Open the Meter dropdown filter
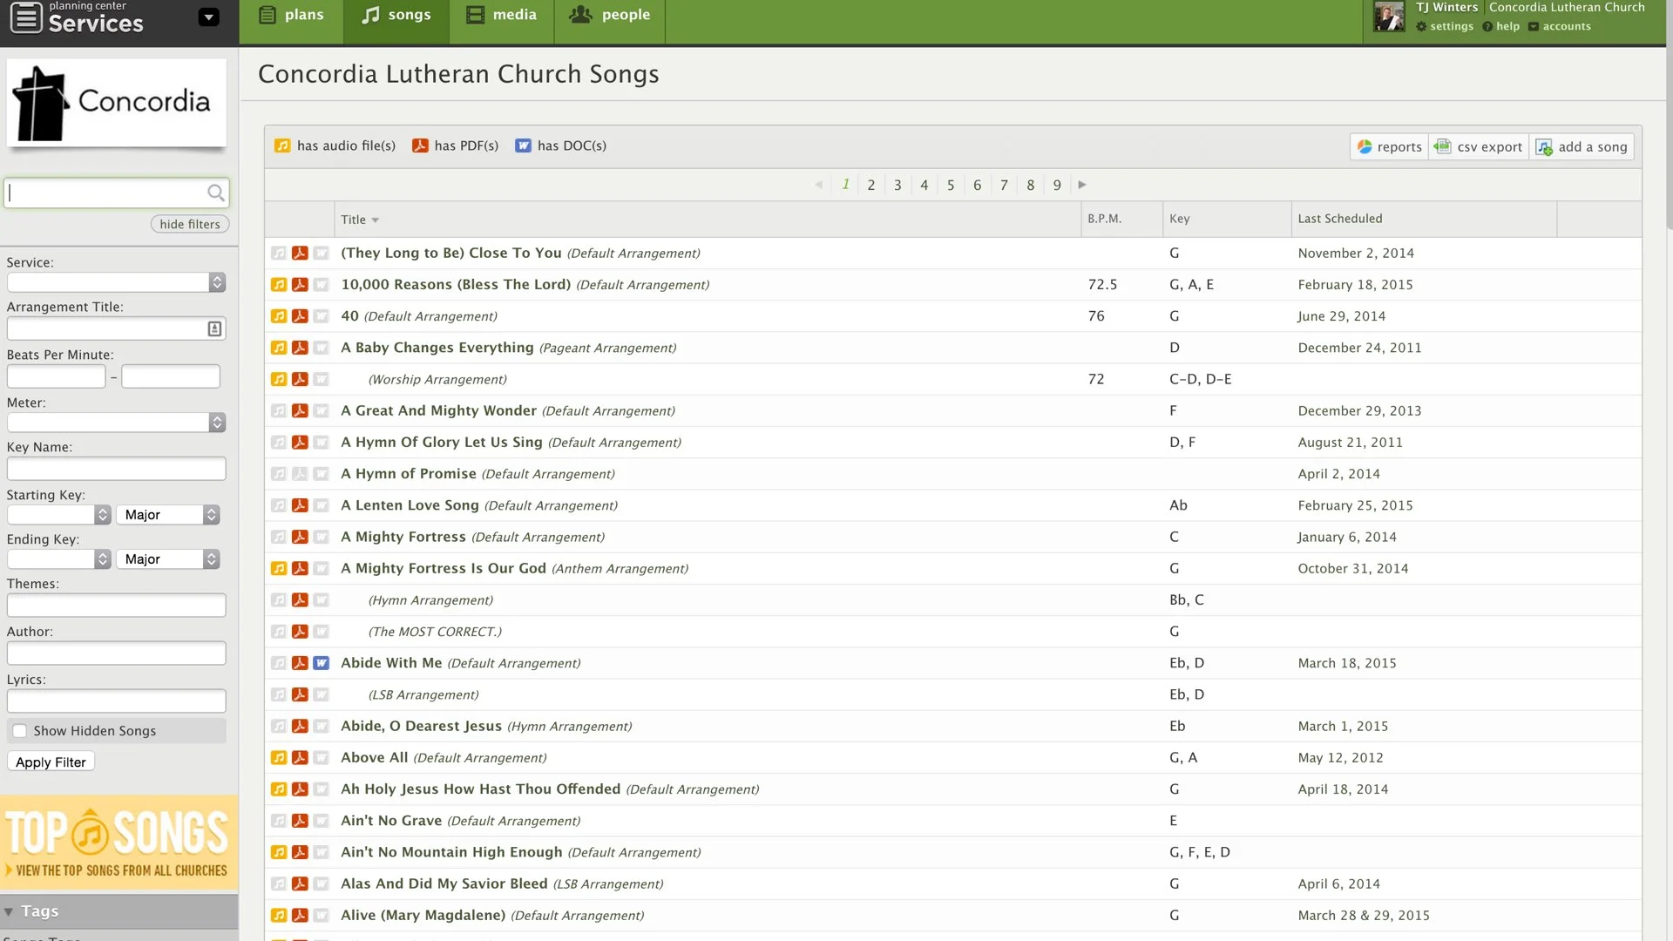Viewport: 1673px width, 941px height. pyautogui.click(x=116, y=423)
